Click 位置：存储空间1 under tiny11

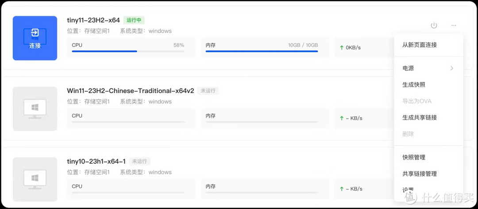click(x=88, y=31)
